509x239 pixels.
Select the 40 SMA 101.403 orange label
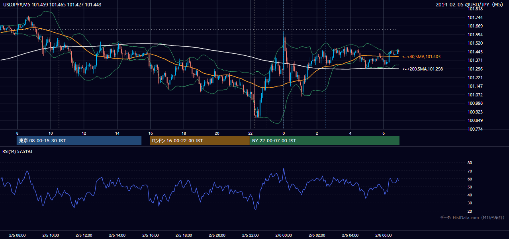pyautogui.click(x=421, y=57)
